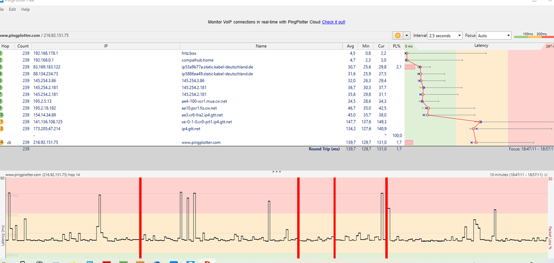The width and height of the screenshot is (554, 263).
Task: Click the bar chart icon on hop 216.92.151.75 row
Action: pos(9,143)
